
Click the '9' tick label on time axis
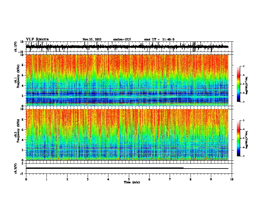coord(211,179)
